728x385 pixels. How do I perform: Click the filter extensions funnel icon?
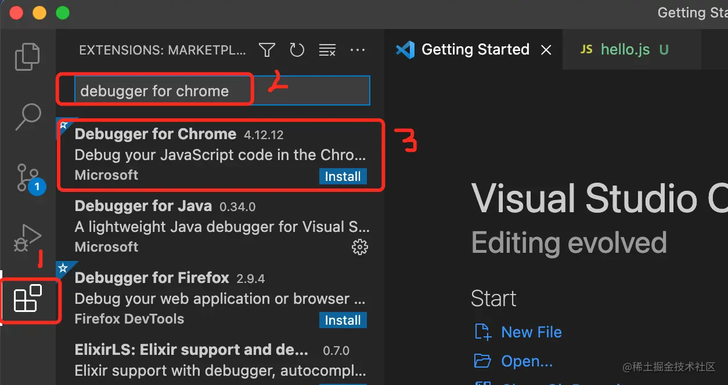[x=267, y=50]
